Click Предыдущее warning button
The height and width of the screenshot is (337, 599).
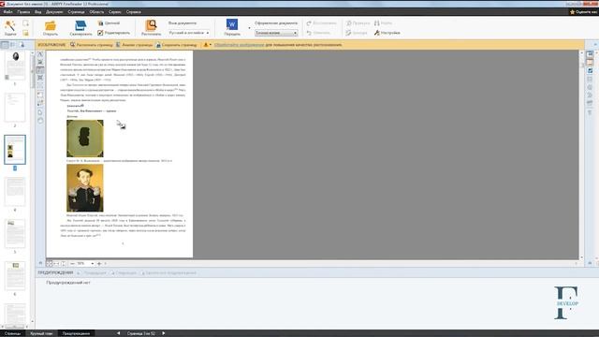point(92,272)
